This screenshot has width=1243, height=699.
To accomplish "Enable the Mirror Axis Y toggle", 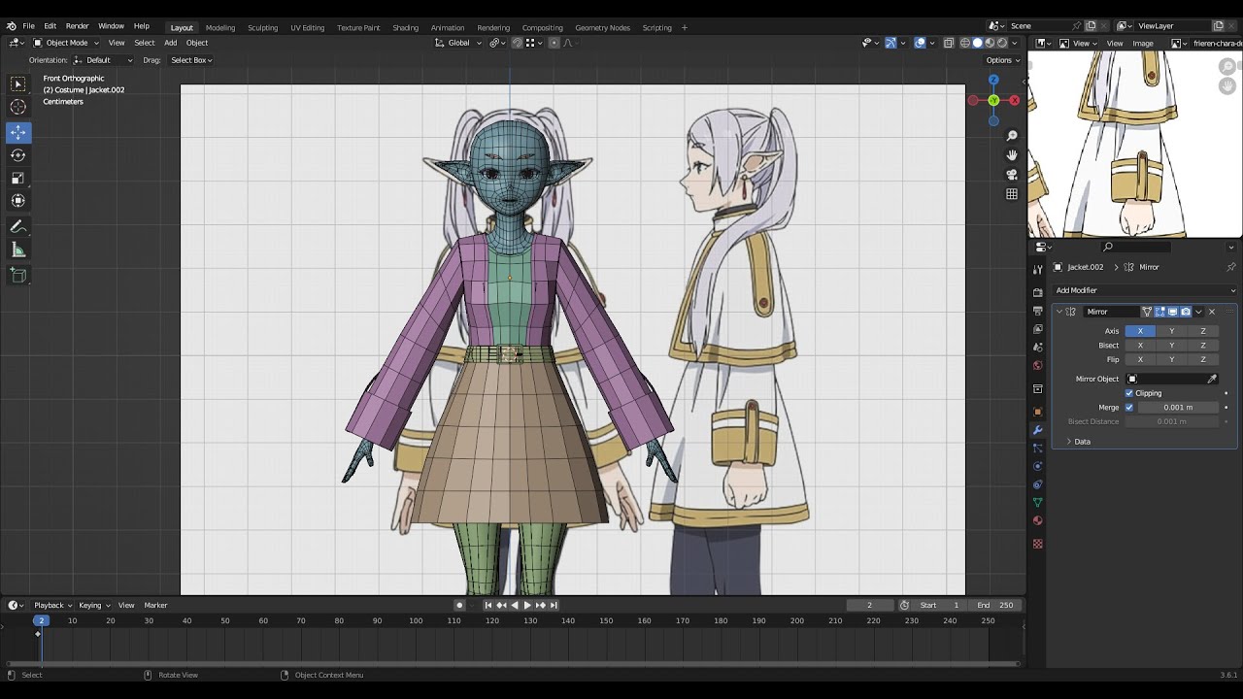I will 1171,331.
